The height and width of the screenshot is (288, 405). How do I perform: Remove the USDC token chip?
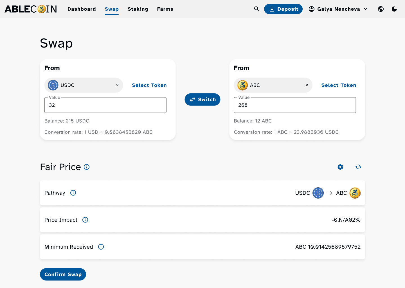117,85
